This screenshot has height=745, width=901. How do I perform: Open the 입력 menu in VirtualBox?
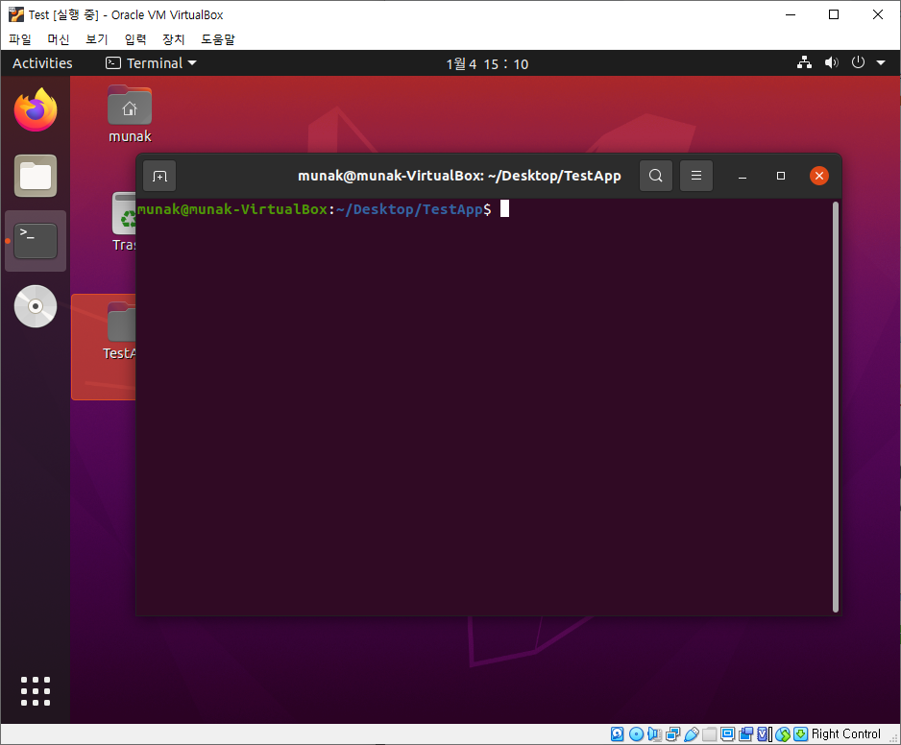[x=135, y=39]
